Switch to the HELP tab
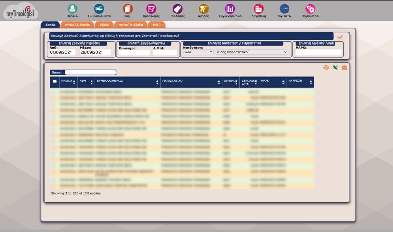The height and width of the screenshot is (232, 393). coord(157,25)
